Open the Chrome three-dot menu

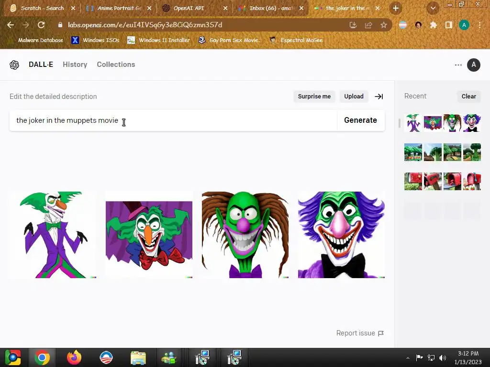tap(479, 25)
